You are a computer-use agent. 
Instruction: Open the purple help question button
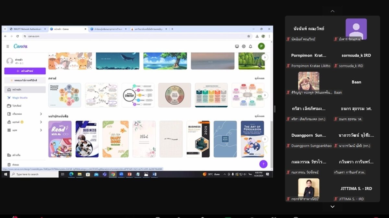point(263,164)
